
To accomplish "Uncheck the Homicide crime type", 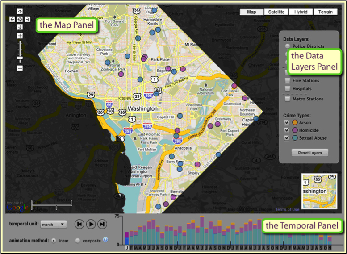I will (x=287, y=130).
